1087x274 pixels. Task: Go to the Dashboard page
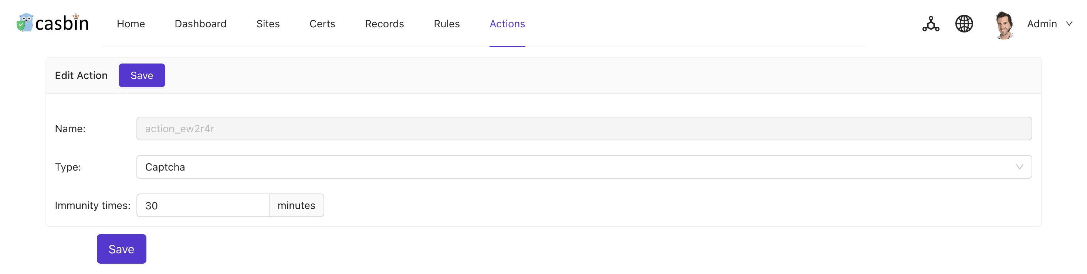click(x=200, y=24)
